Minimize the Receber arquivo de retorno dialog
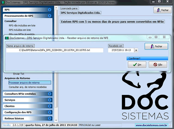The width and height of the screenshot is (174, 129). point(150,37)
